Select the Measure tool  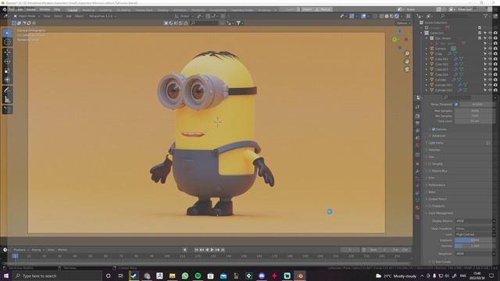point(7,99)
